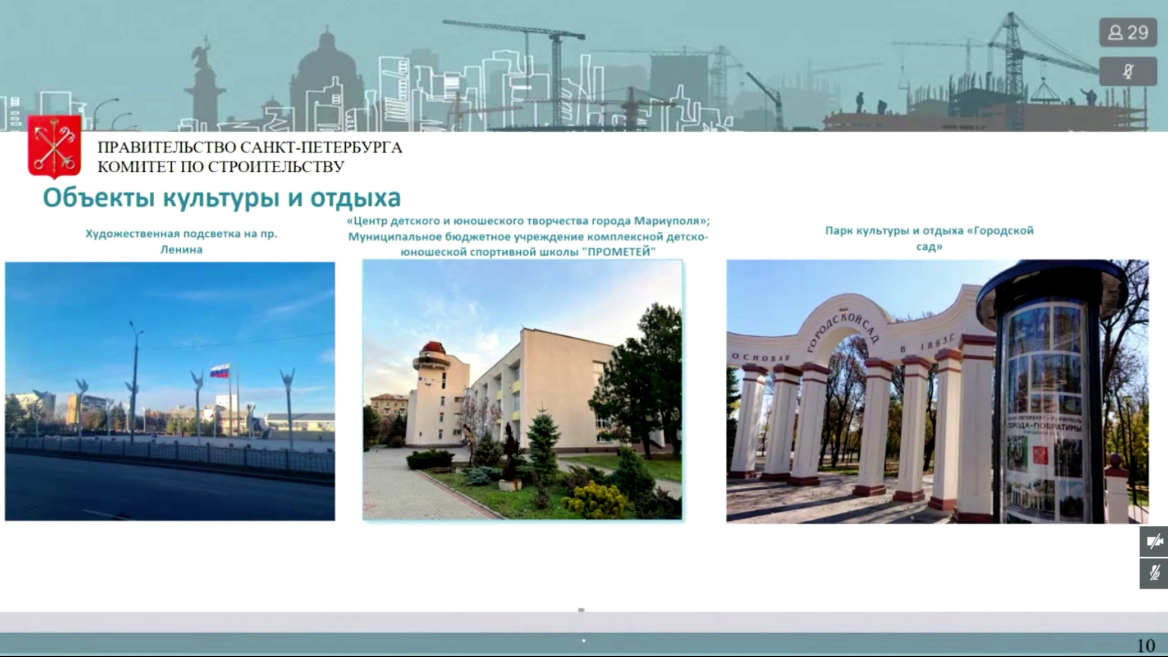Click the muted microphone indicator at top right
This screenshot has width=1168, height=657.
1128,72
